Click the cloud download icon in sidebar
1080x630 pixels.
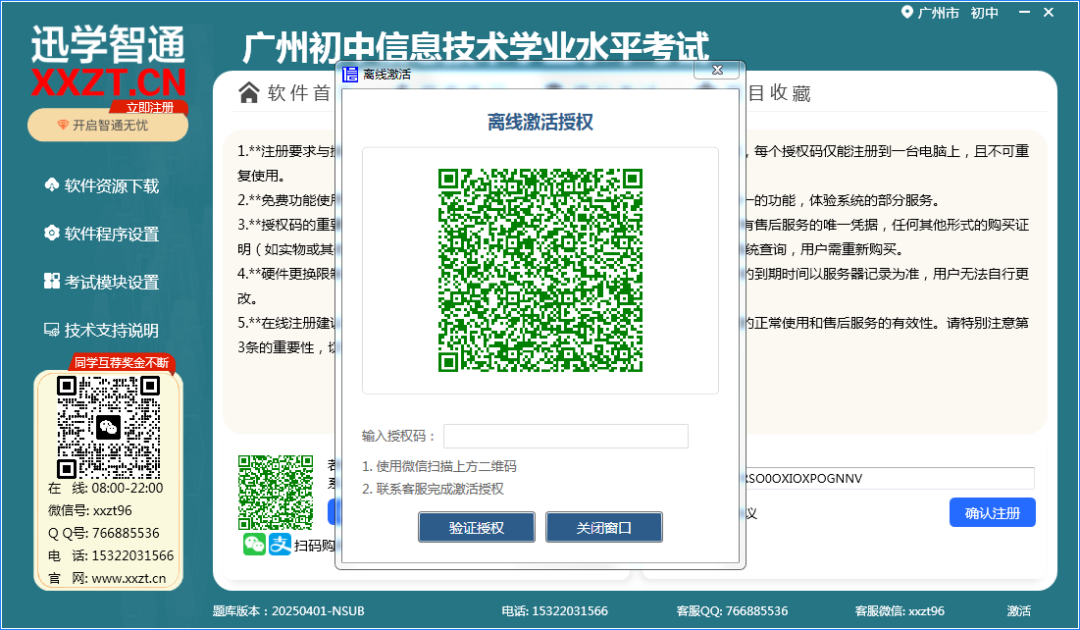tap(52, 184)
